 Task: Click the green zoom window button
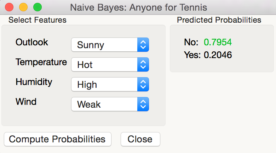37,7
